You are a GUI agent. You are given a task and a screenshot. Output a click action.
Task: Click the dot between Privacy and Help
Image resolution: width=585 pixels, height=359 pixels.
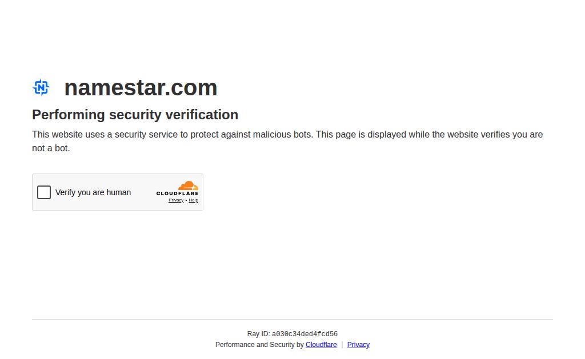186,200
